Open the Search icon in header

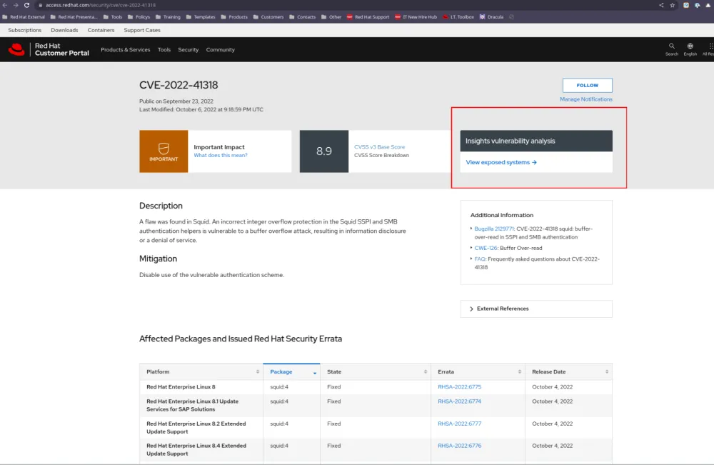pyautogui.click(x=671, y=49)
